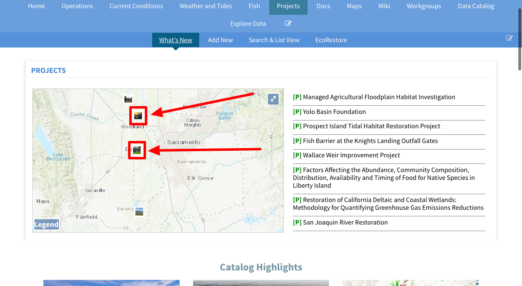
Task: Click the edit icon beside Explore Data
Action: 288,23
